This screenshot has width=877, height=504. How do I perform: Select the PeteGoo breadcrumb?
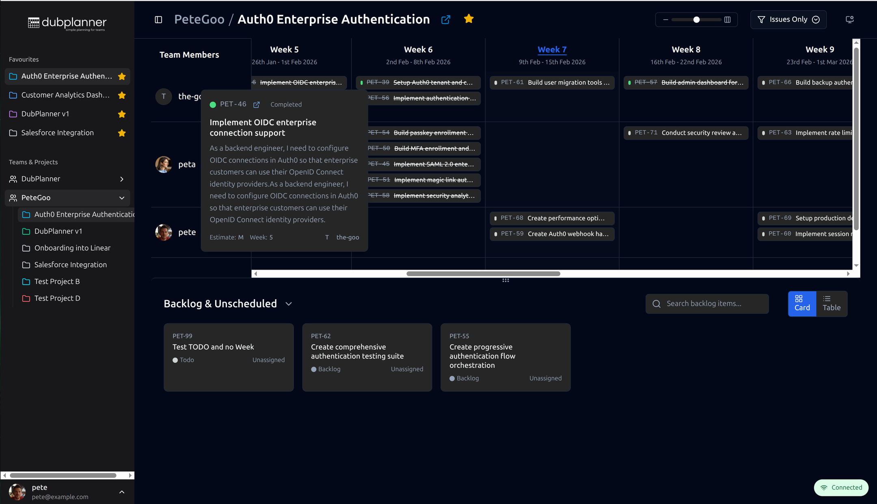[x=199, y=19]
